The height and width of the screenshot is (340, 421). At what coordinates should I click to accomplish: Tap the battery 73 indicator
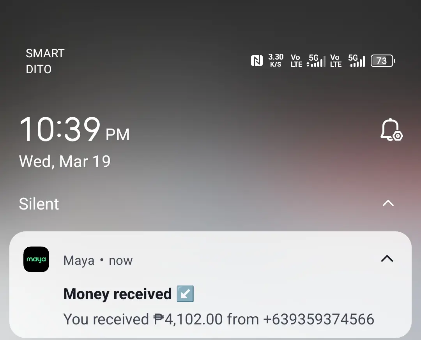click(x=383, y=61)
